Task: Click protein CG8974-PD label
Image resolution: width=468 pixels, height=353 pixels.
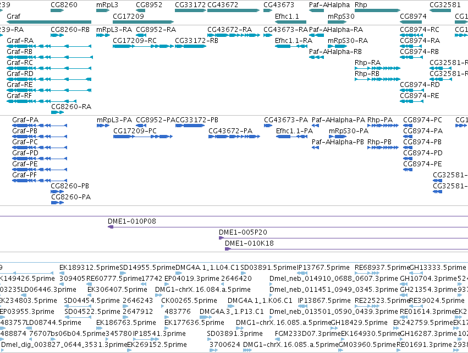Action: [x=423, y=153]
